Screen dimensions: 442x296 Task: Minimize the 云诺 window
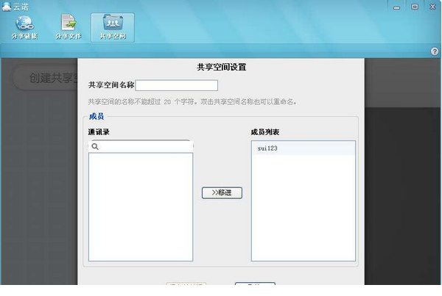(396, 7)
